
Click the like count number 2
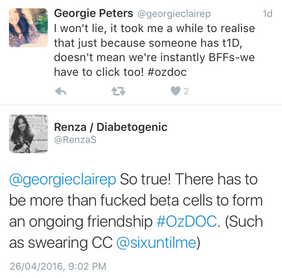(186, 91)
